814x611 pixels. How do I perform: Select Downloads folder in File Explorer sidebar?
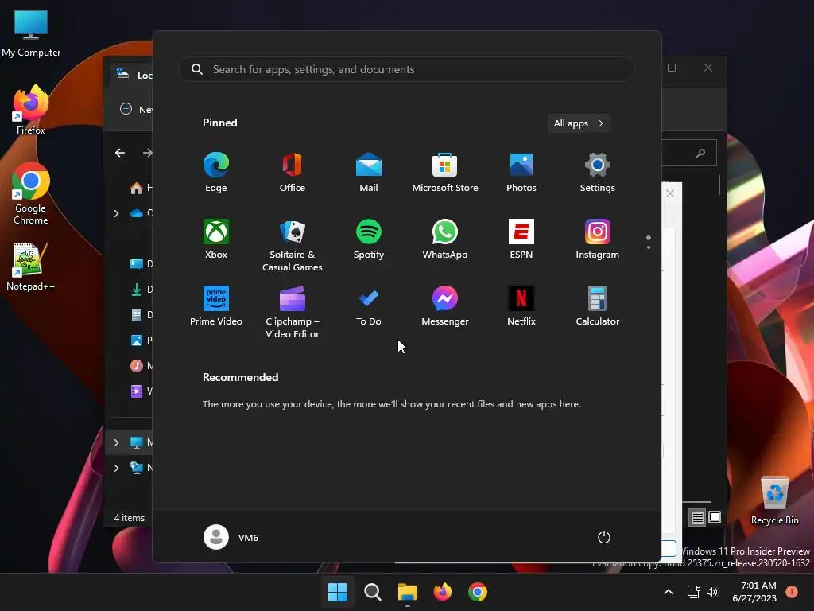pos(140,290)
